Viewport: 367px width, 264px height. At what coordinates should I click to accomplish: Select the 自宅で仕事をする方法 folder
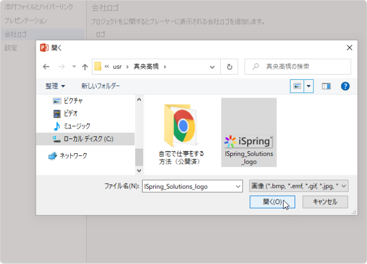pyautogui.click(x=181, y=135)
